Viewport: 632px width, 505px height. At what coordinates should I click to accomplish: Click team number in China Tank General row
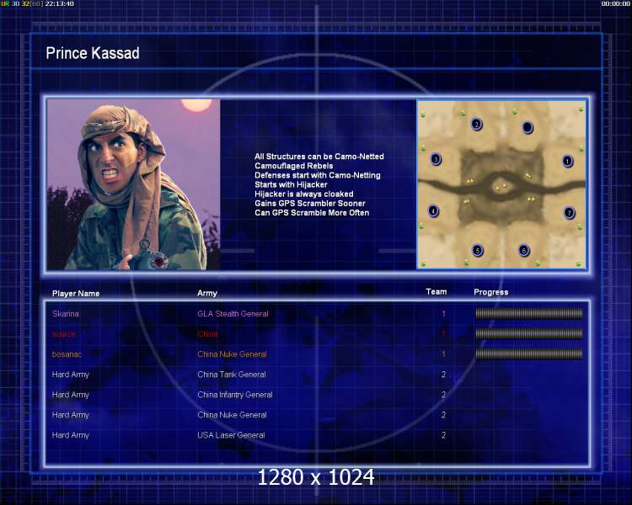point(443,375)
